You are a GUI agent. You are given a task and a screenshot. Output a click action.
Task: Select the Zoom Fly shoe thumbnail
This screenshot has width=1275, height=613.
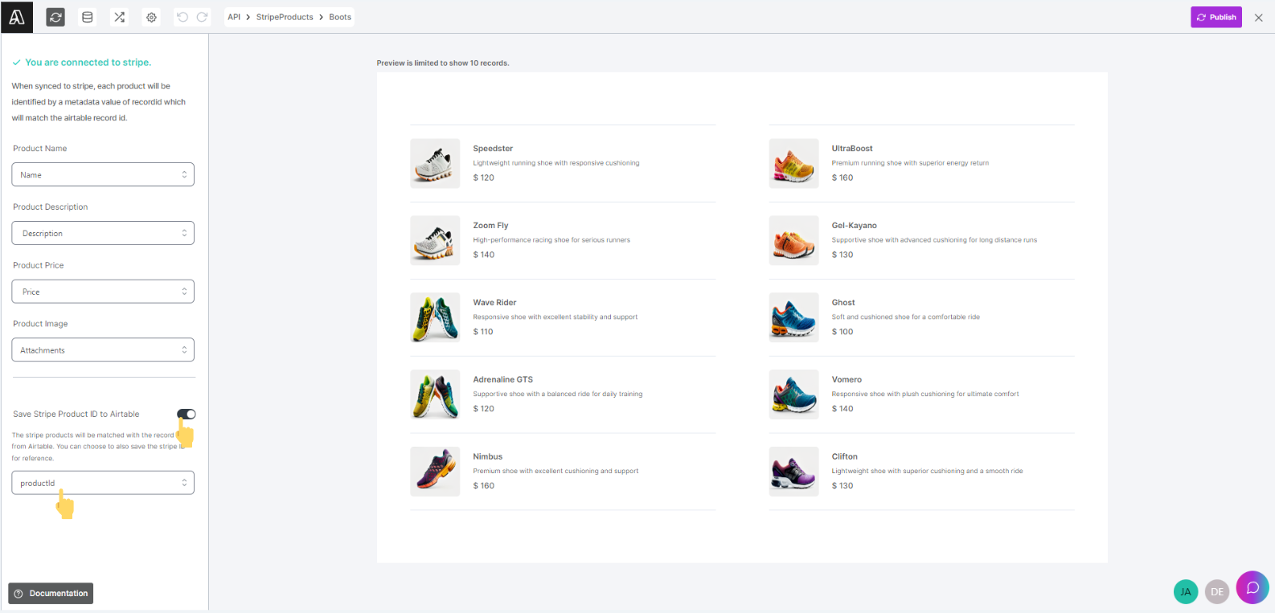(435, 240)
